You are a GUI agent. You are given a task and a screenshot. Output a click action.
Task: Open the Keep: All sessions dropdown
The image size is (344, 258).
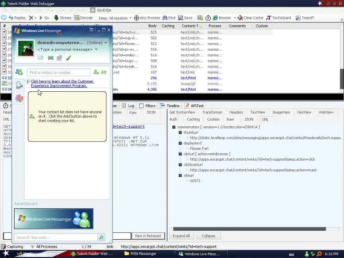tap(115, 18)
